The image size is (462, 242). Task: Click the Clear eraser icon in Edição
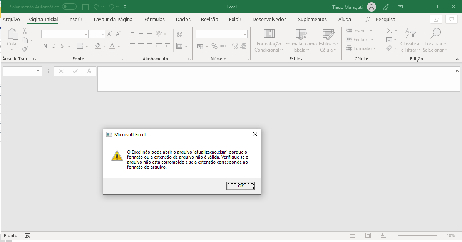coord(389,48)
